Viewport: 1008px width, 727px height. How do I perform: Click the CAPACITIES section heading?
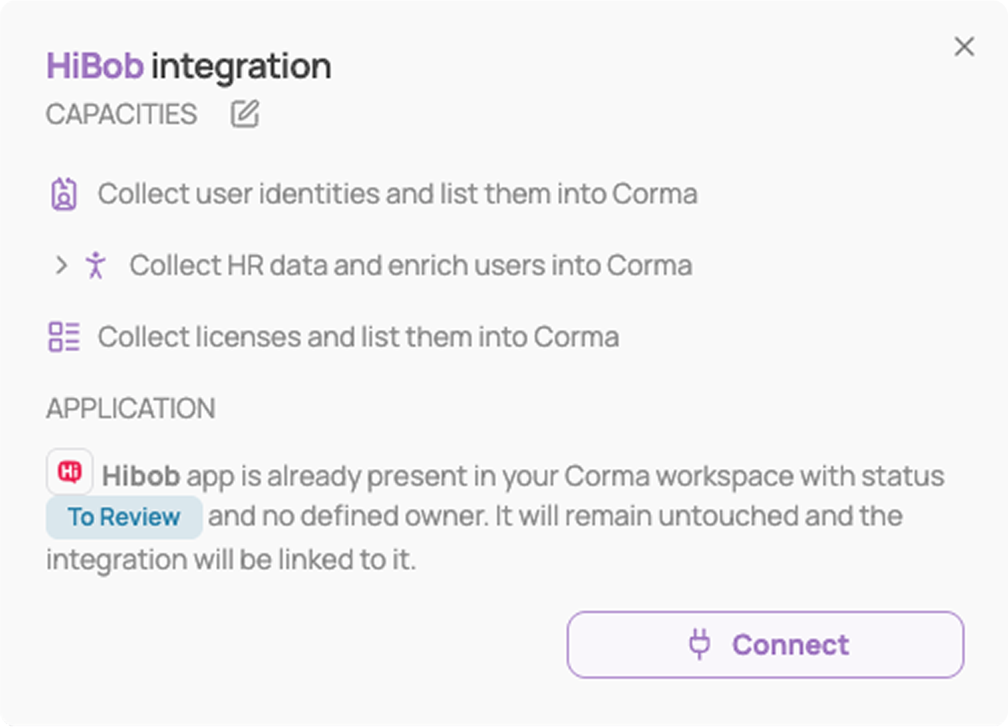point(122,114)
